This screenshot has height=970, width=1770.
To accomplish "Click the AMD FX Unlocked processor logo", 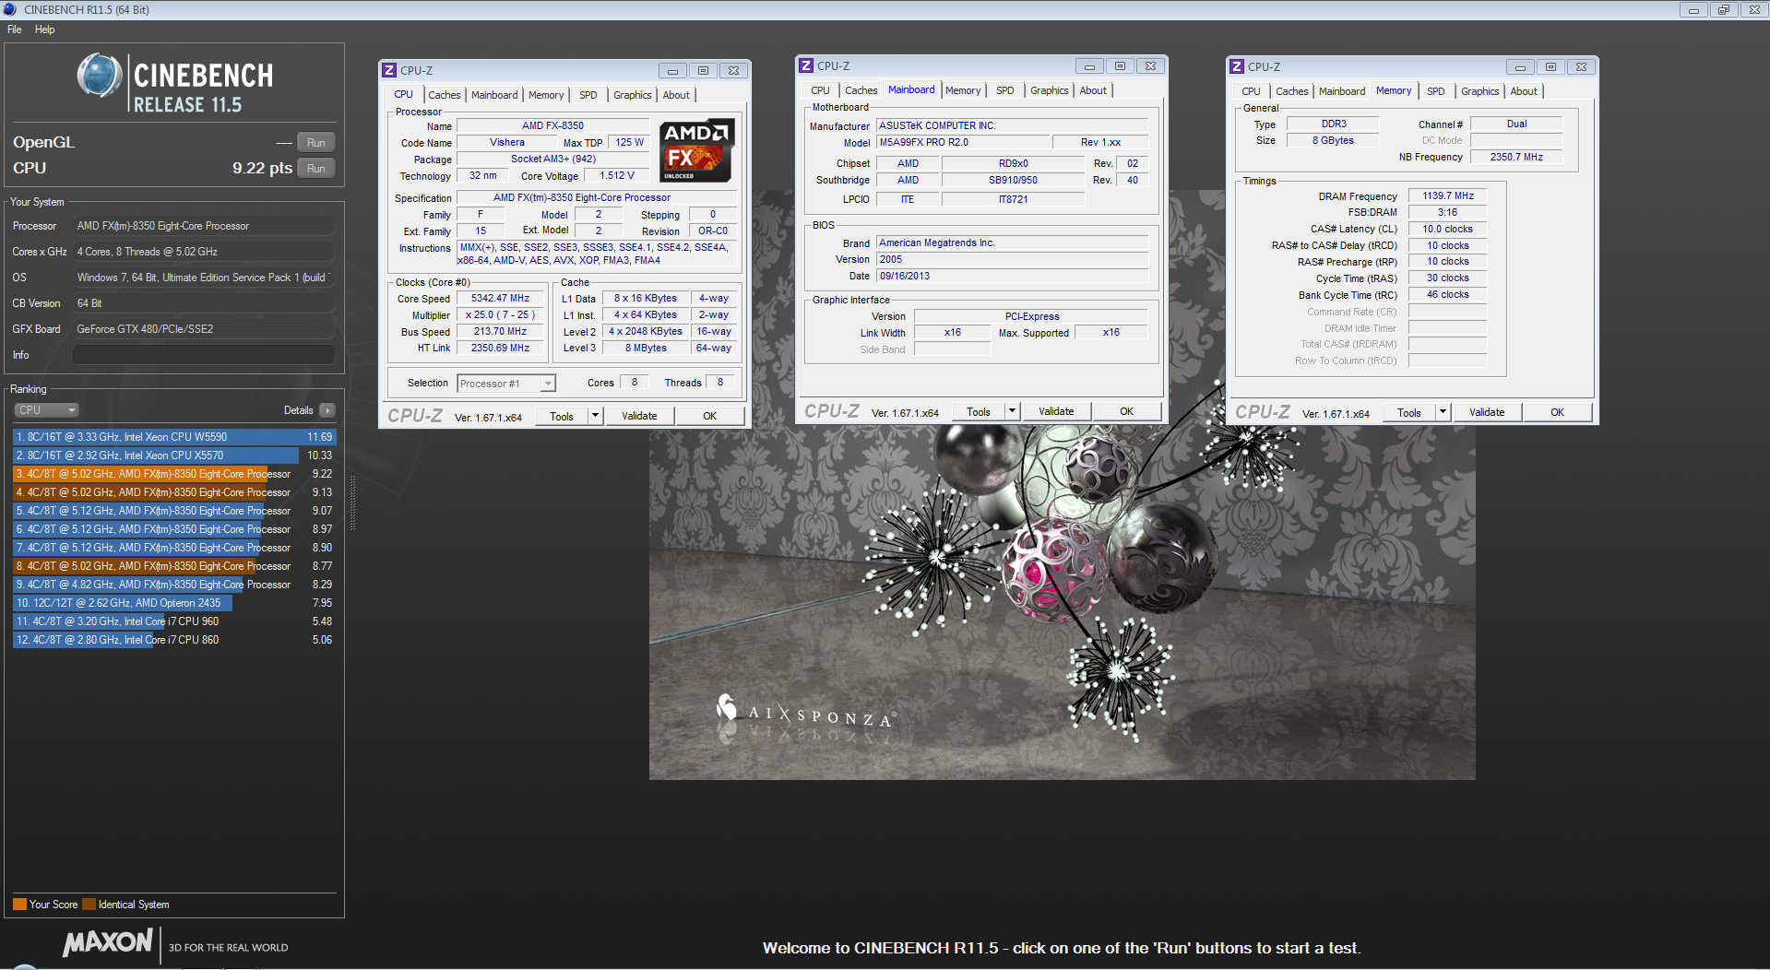I will (x=698, y=150).
